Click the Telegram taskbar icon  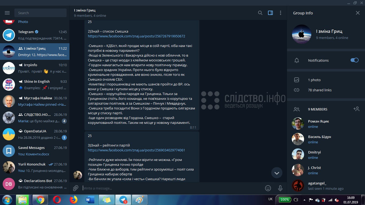coord(123,200)
